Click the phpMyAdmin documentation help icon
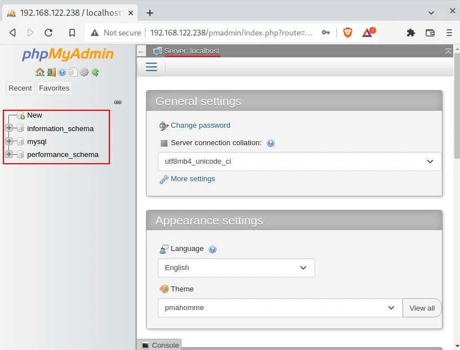 [62, 72]
